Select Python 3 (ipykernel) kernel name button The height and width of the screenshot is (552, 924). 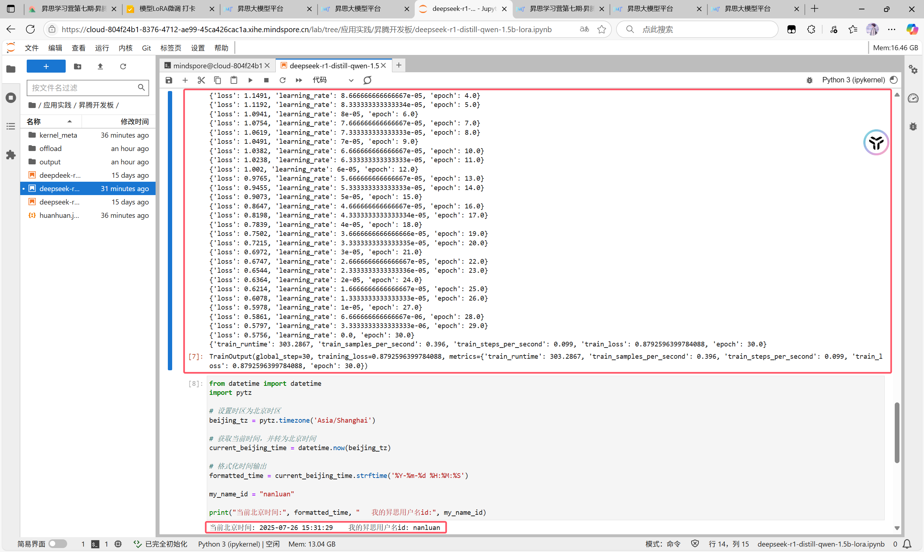[x=853, y=80]
